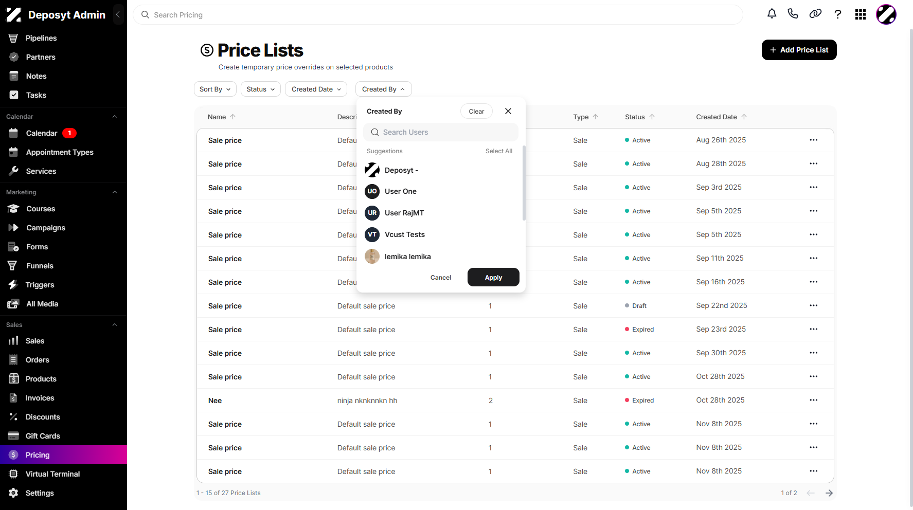Go to next page arrow
The width and height of the screenshot is (913, 510).
click(x=829, y=493)
